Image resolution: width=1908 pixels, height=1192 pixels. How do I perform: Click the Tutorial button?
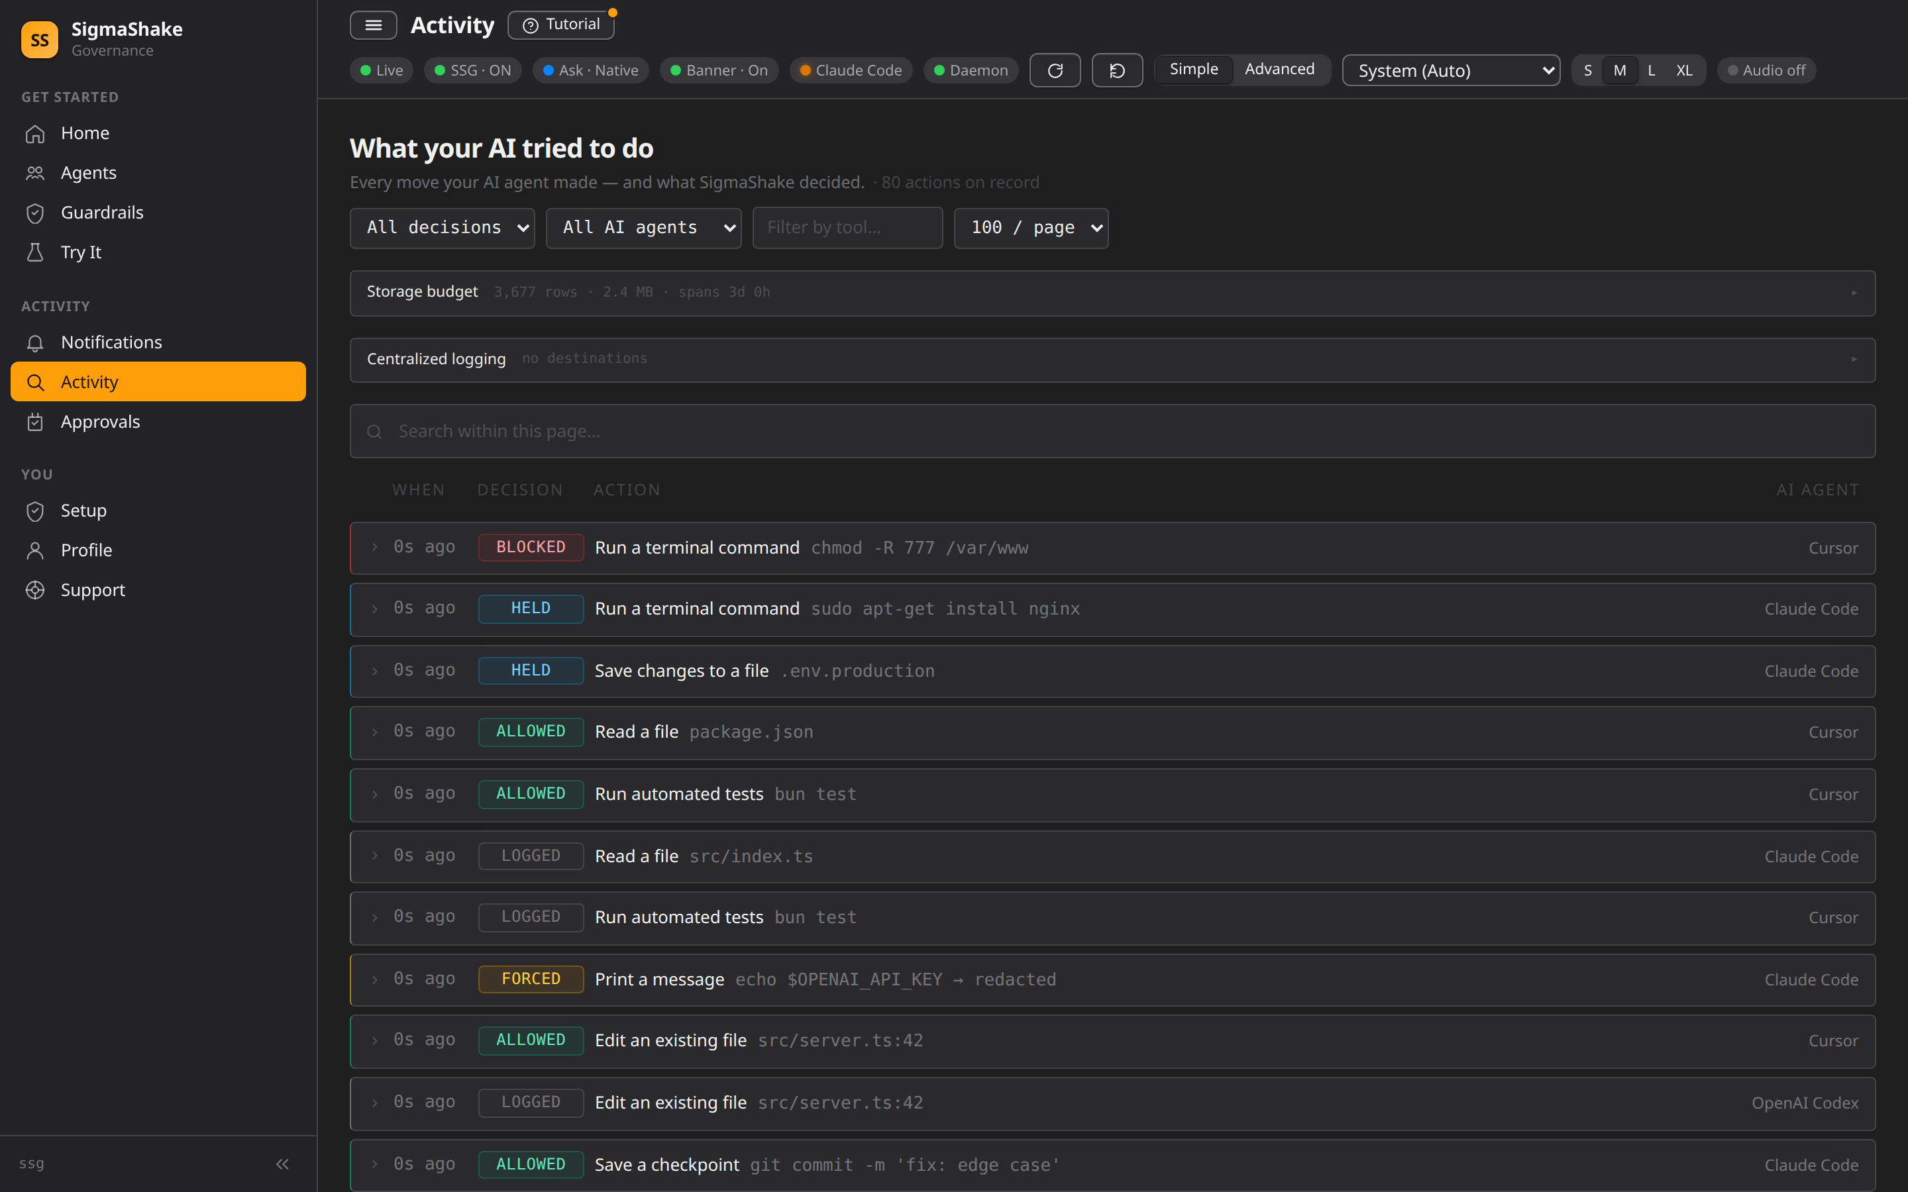(560, 25)
